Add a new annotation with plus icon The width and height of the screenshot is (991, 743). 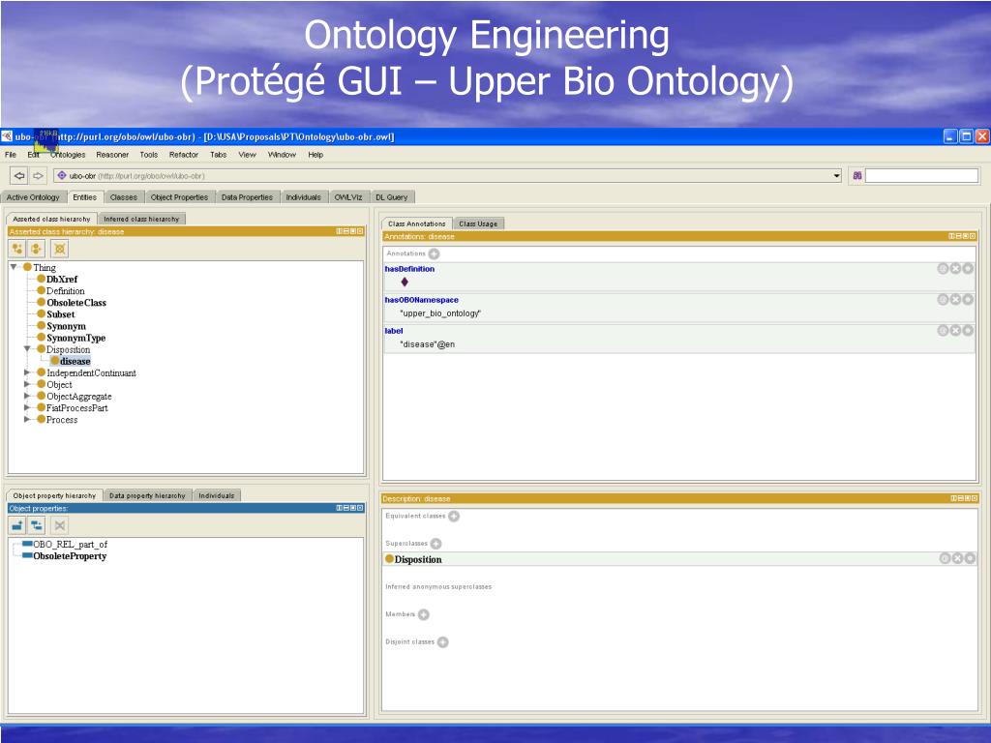coord(434,254)
